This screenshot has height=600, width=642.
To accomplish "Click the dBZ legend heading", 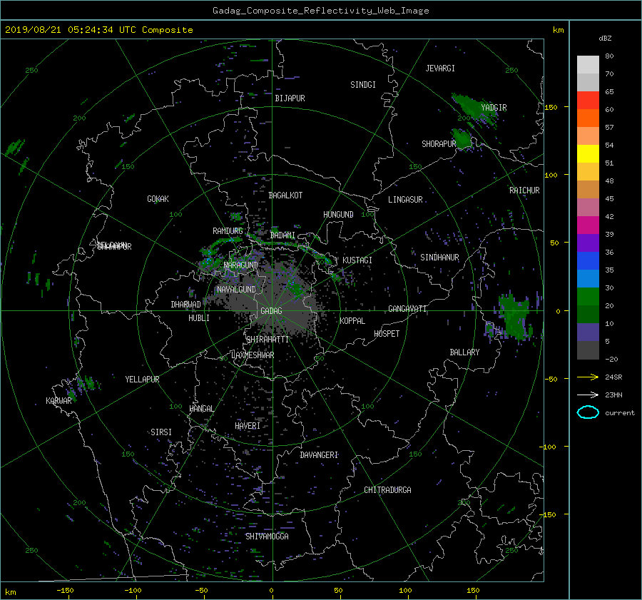I will [x=605, y=39].
